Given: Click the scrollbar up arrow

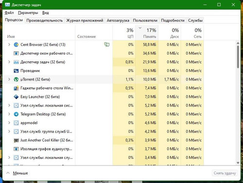Looking at the screenshot, I should point(238,43).
